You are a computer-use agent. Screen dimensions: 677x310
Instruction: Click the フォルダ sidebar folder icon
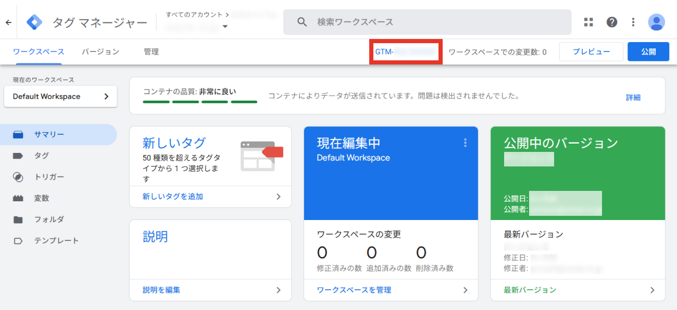pos(18,219)
